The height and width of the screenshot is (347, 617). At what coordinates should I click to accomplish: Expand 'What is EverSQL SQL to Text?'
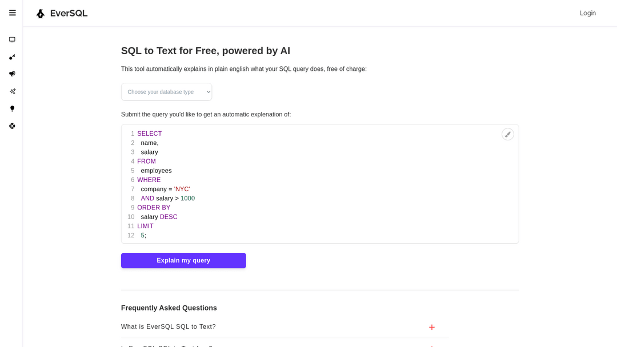point(169,326)
